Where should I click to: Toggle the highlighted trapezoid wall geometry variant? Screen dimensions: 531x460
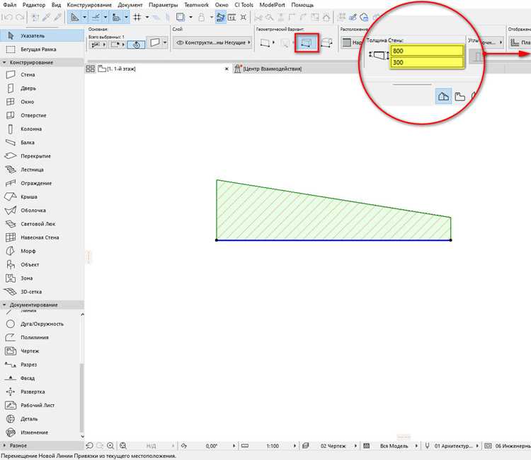click(x=307, y=42)
